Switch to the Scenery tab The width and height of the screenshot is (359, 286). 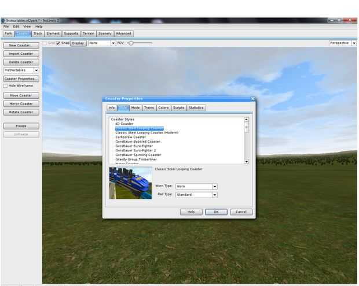click(x=105, y=34)
